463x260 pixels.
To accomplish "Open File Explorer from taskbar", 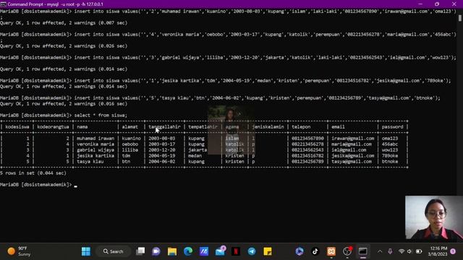I will click(172, 251).
